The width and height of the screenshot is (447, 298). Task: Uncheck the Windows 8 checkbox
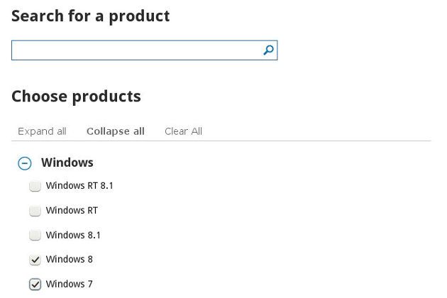(35, 260)
